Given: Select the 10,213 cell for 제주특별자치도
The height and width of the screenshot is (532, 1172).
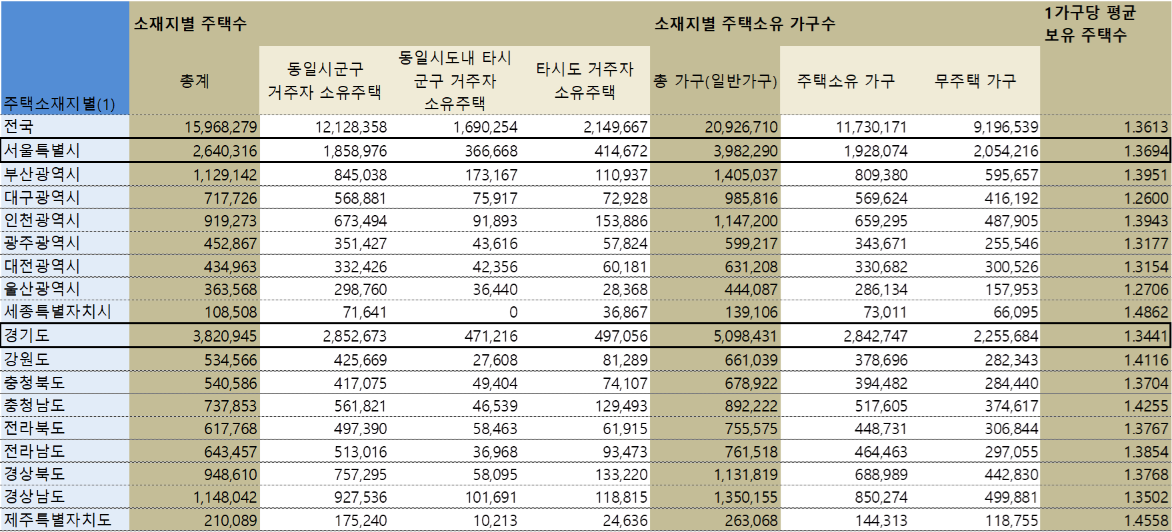Looking at the screenshot, I should (455, 520).
